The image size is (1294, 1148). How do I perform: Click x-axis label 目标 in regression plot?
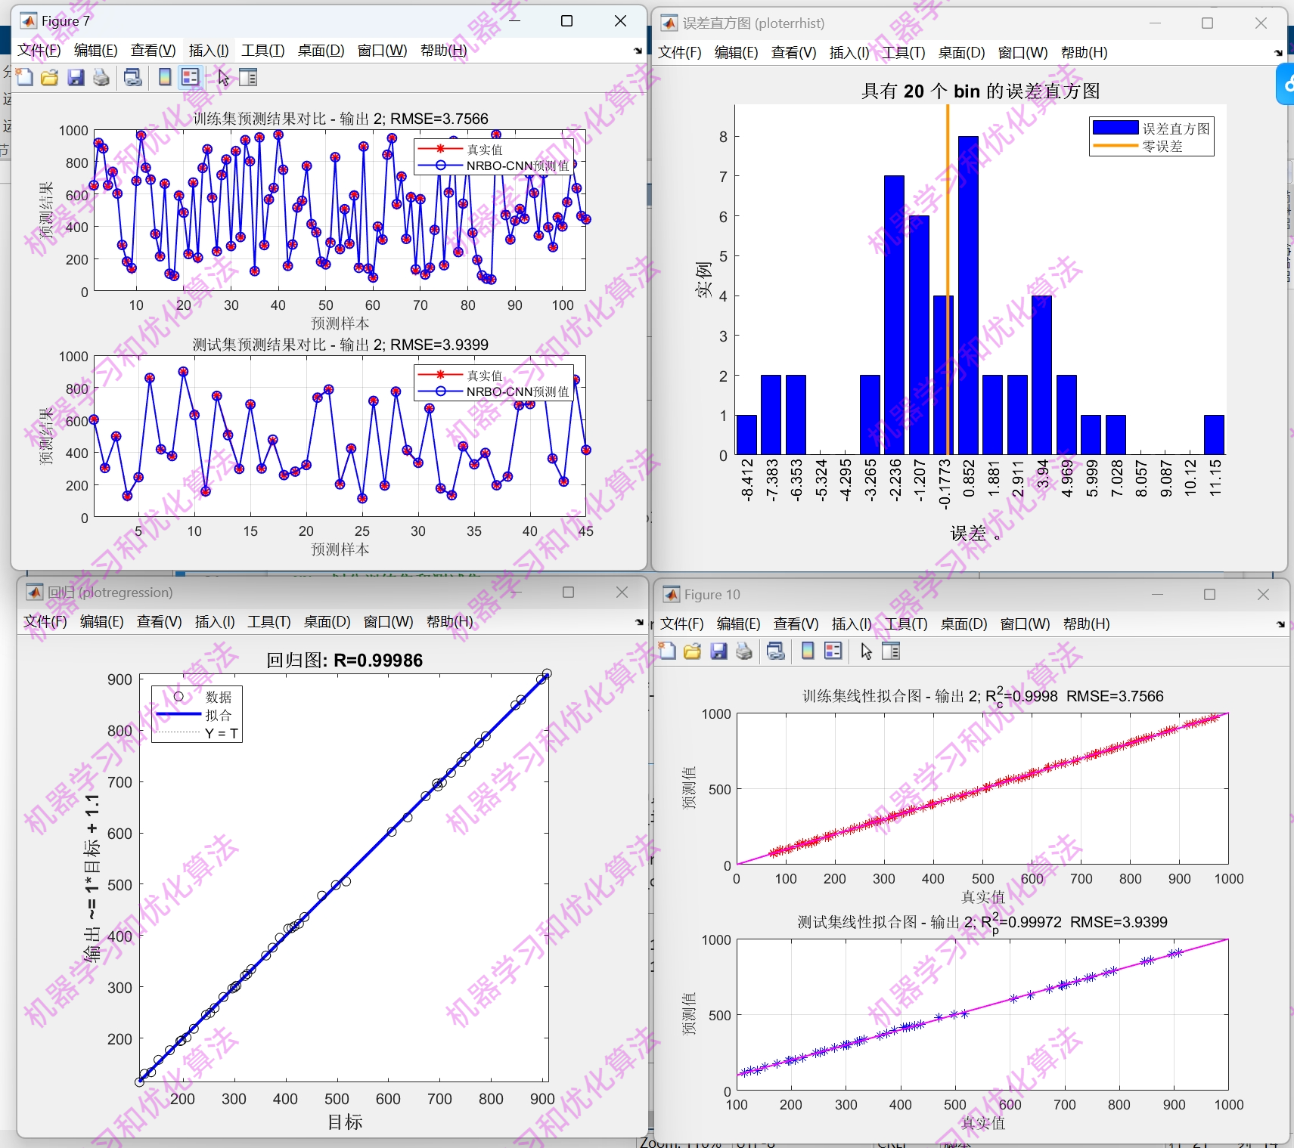tap(345, 1122)
